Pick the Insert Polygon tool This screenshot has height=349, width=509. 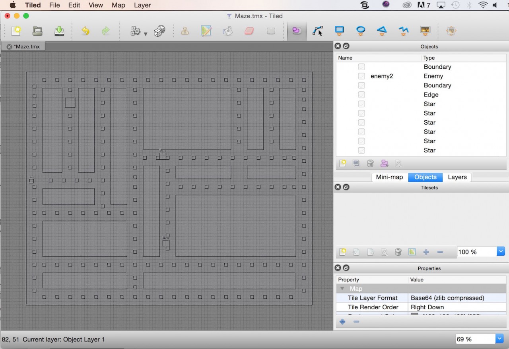tap(382, 31)
